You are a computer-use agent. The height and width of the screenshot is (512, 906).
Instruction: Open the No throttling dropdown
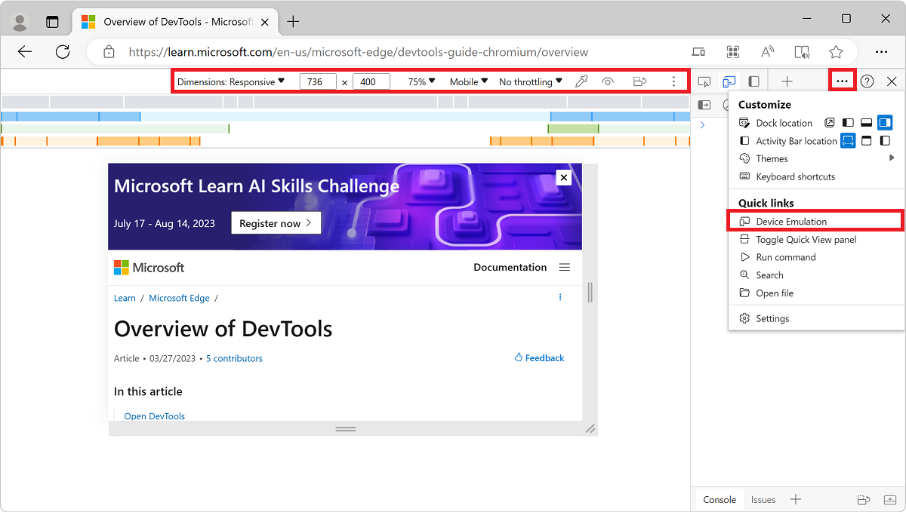[530, 81]
